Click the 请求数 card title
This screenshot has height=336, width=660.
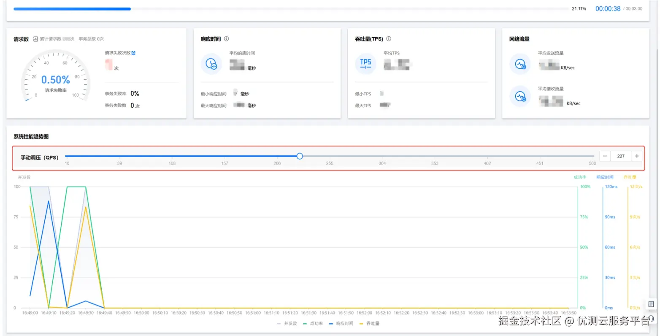click(x=21, y=39)
